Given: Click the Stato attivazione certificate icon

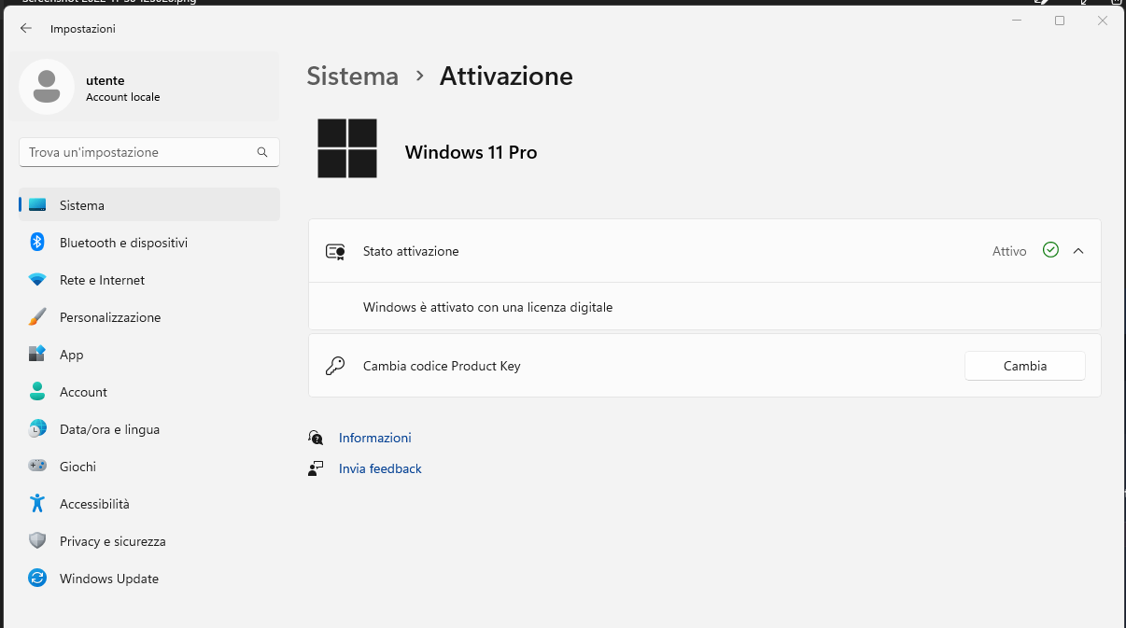Looking at the screenshot, I should (x=335, y=252).
